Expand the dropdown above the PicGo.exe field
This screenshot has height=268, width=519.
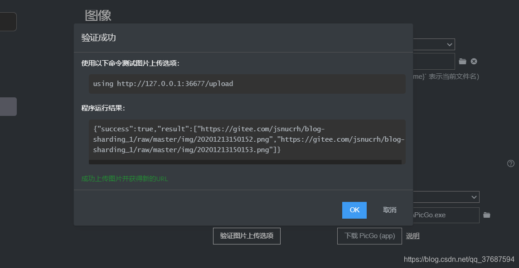(446, 197)
